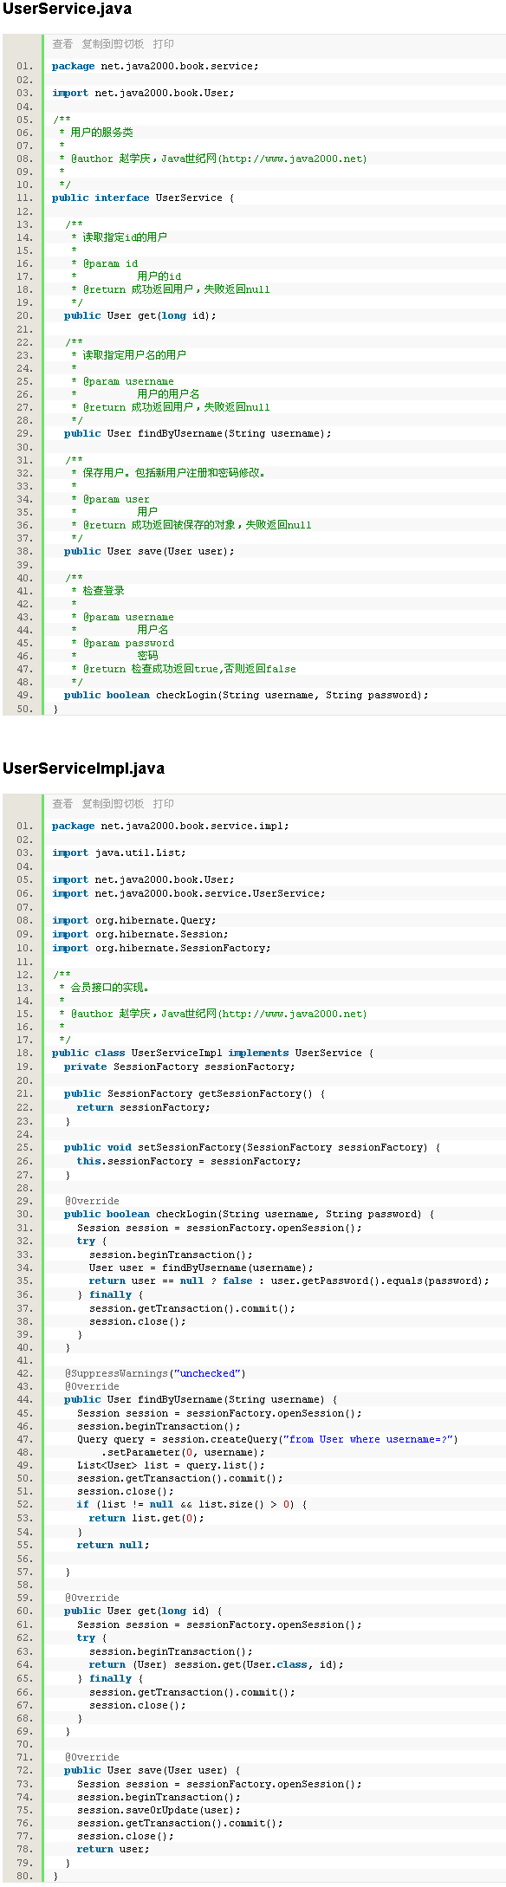This screenshot has height=1887, width=506.
Task: Click "import net.java2000.book.User;" in UserService.java
Action: 143,93
